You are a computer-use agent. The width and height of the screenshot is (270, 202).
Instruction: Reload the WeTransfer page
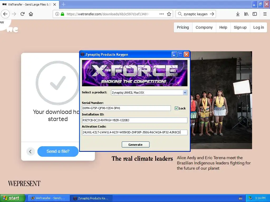23,14
